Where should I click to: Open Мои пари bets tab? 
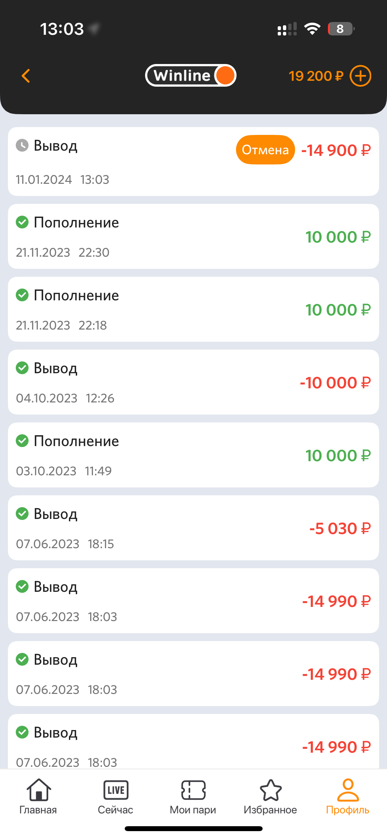pos(193,796)
